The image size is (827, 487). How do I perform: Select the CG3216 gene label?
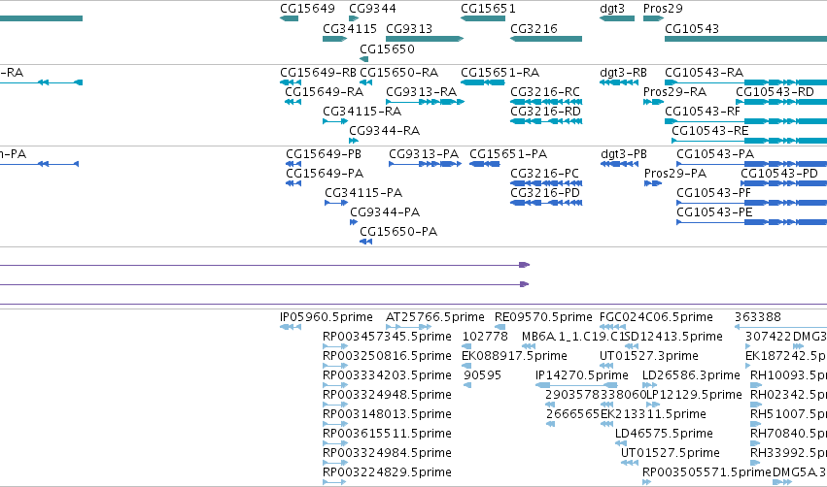pos(534,29)
